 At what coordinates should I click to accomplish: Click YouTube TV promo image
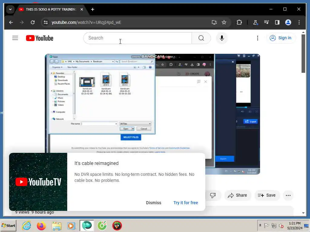tap(38, 182)
